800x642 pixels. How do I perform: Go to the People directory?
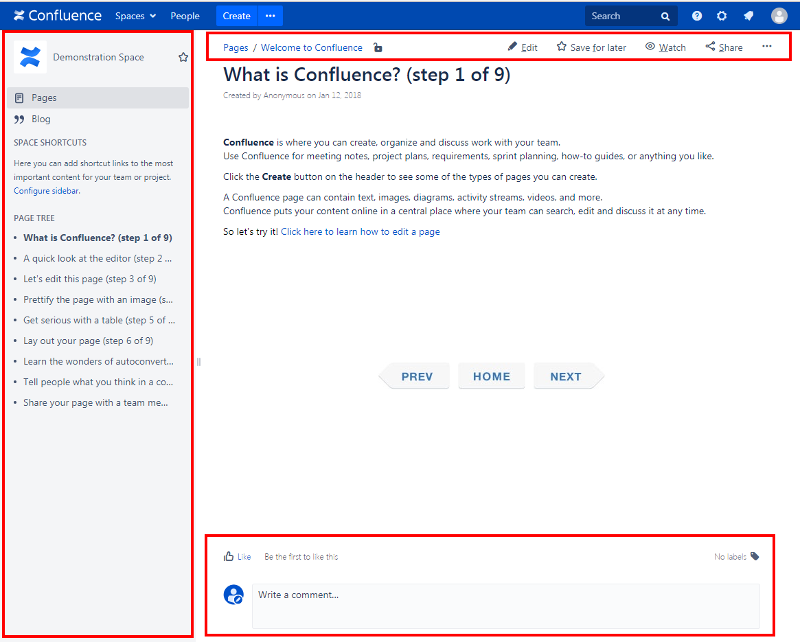click(x=185, y=16)
